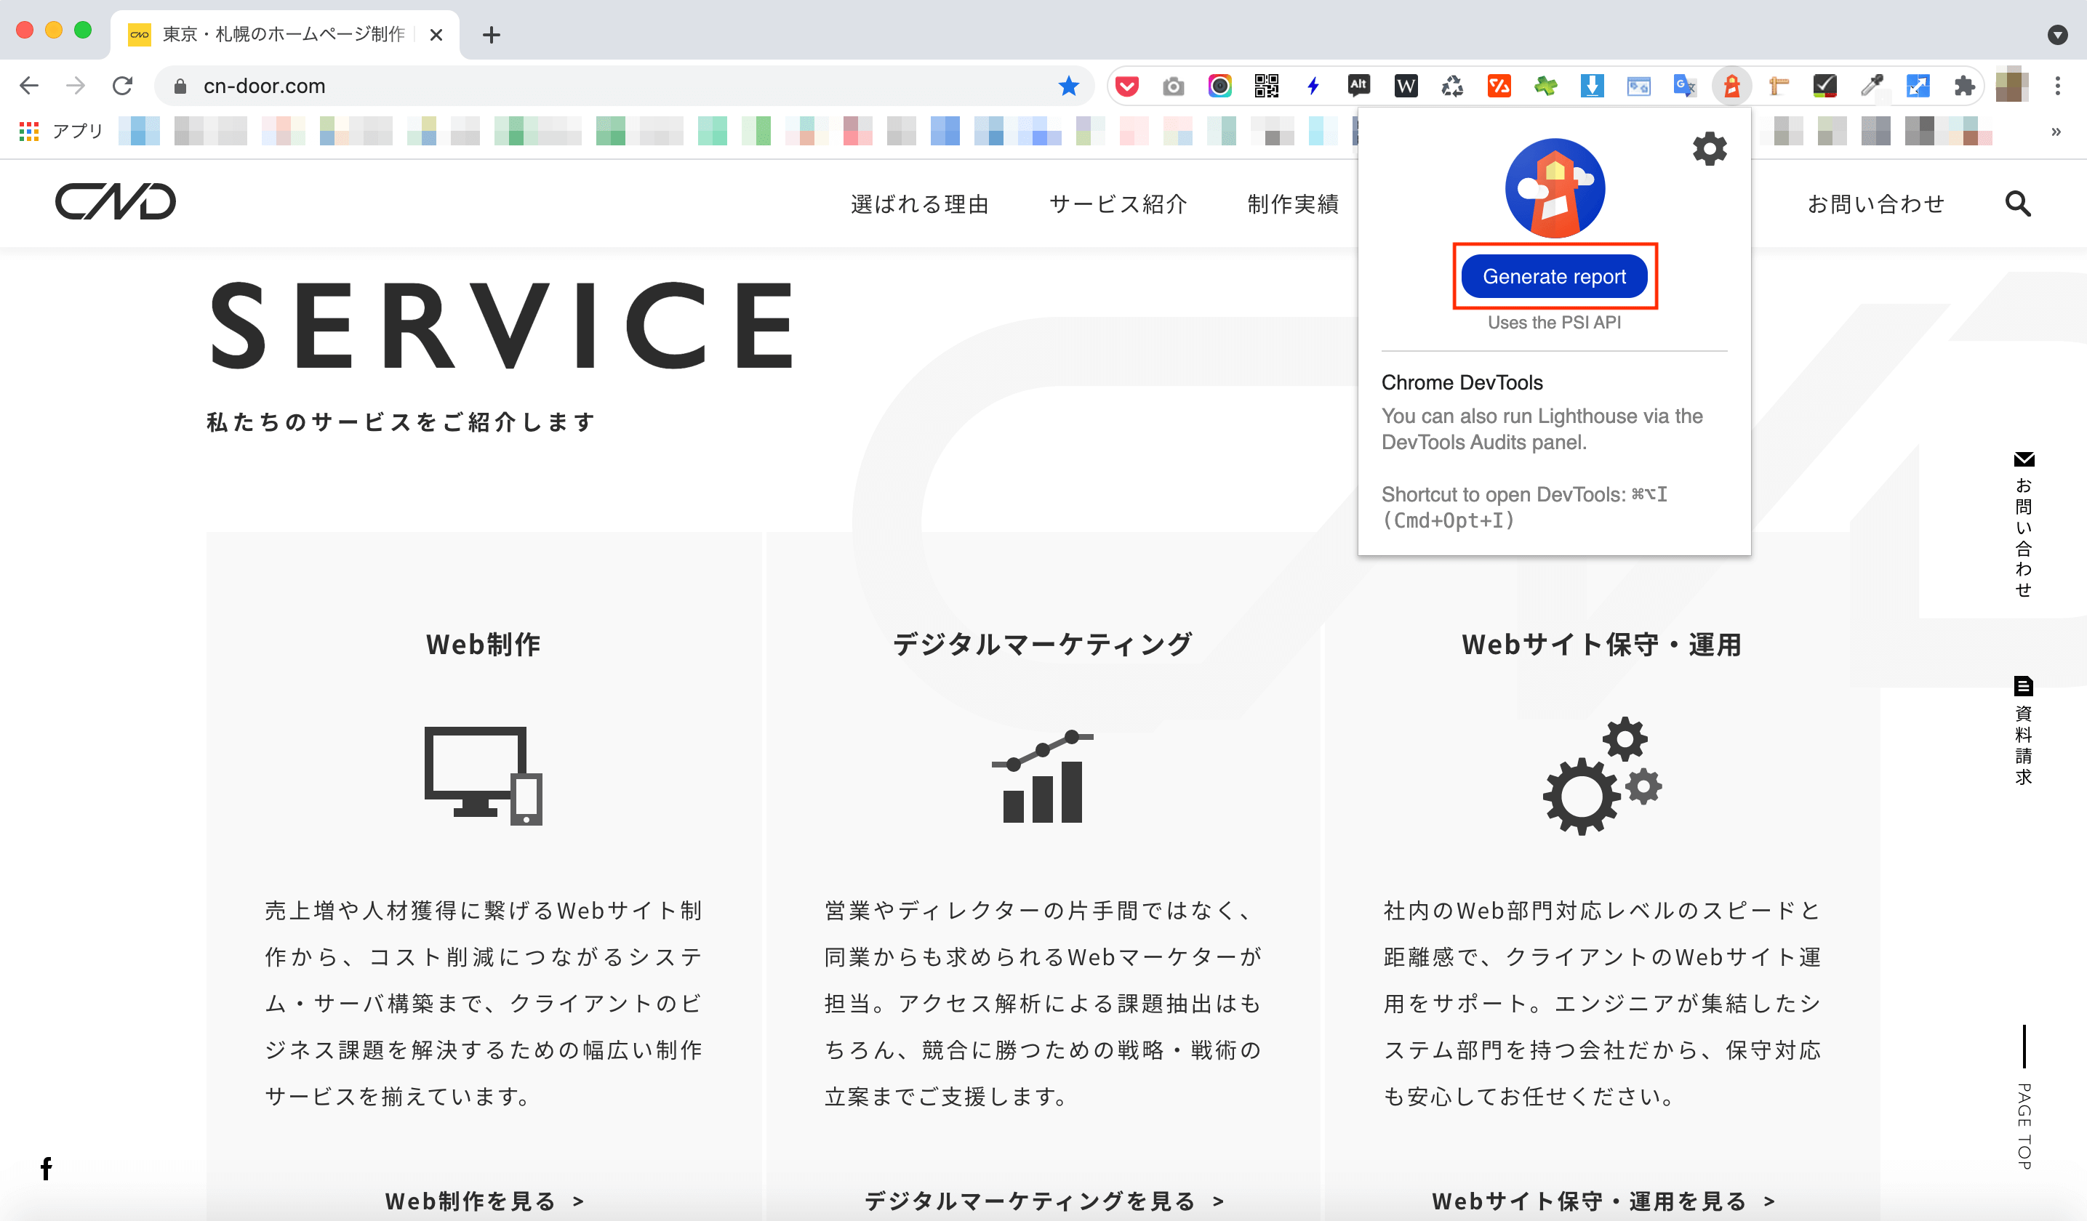Open the Extensions puzzle piece menu

[1963, 86]
